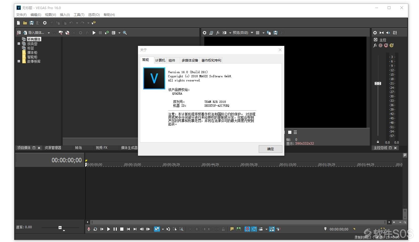Image resolution: width=419 pixels, height=242 pixels.
Task: Open the 文件(F) menu
Action: tap(21, 15)
